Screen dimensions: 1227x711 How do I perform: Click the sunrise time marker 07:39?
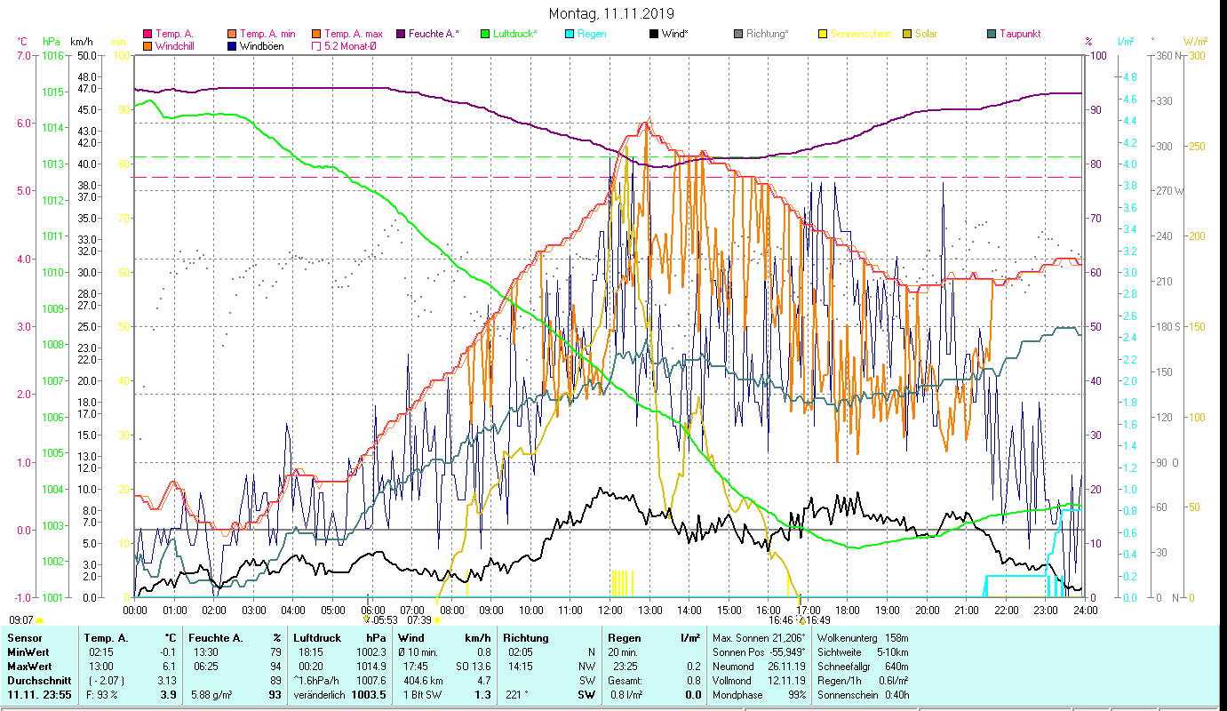[418, 620]
